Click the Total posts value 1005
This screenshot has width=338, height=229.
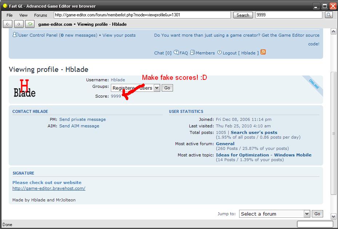(x=221, y=132)
